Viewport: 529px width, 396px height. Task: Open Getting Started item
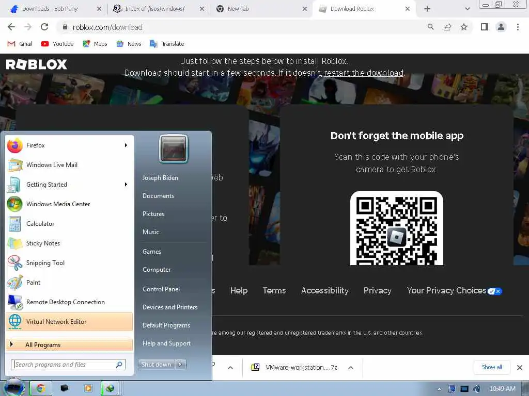click(69, 184)
